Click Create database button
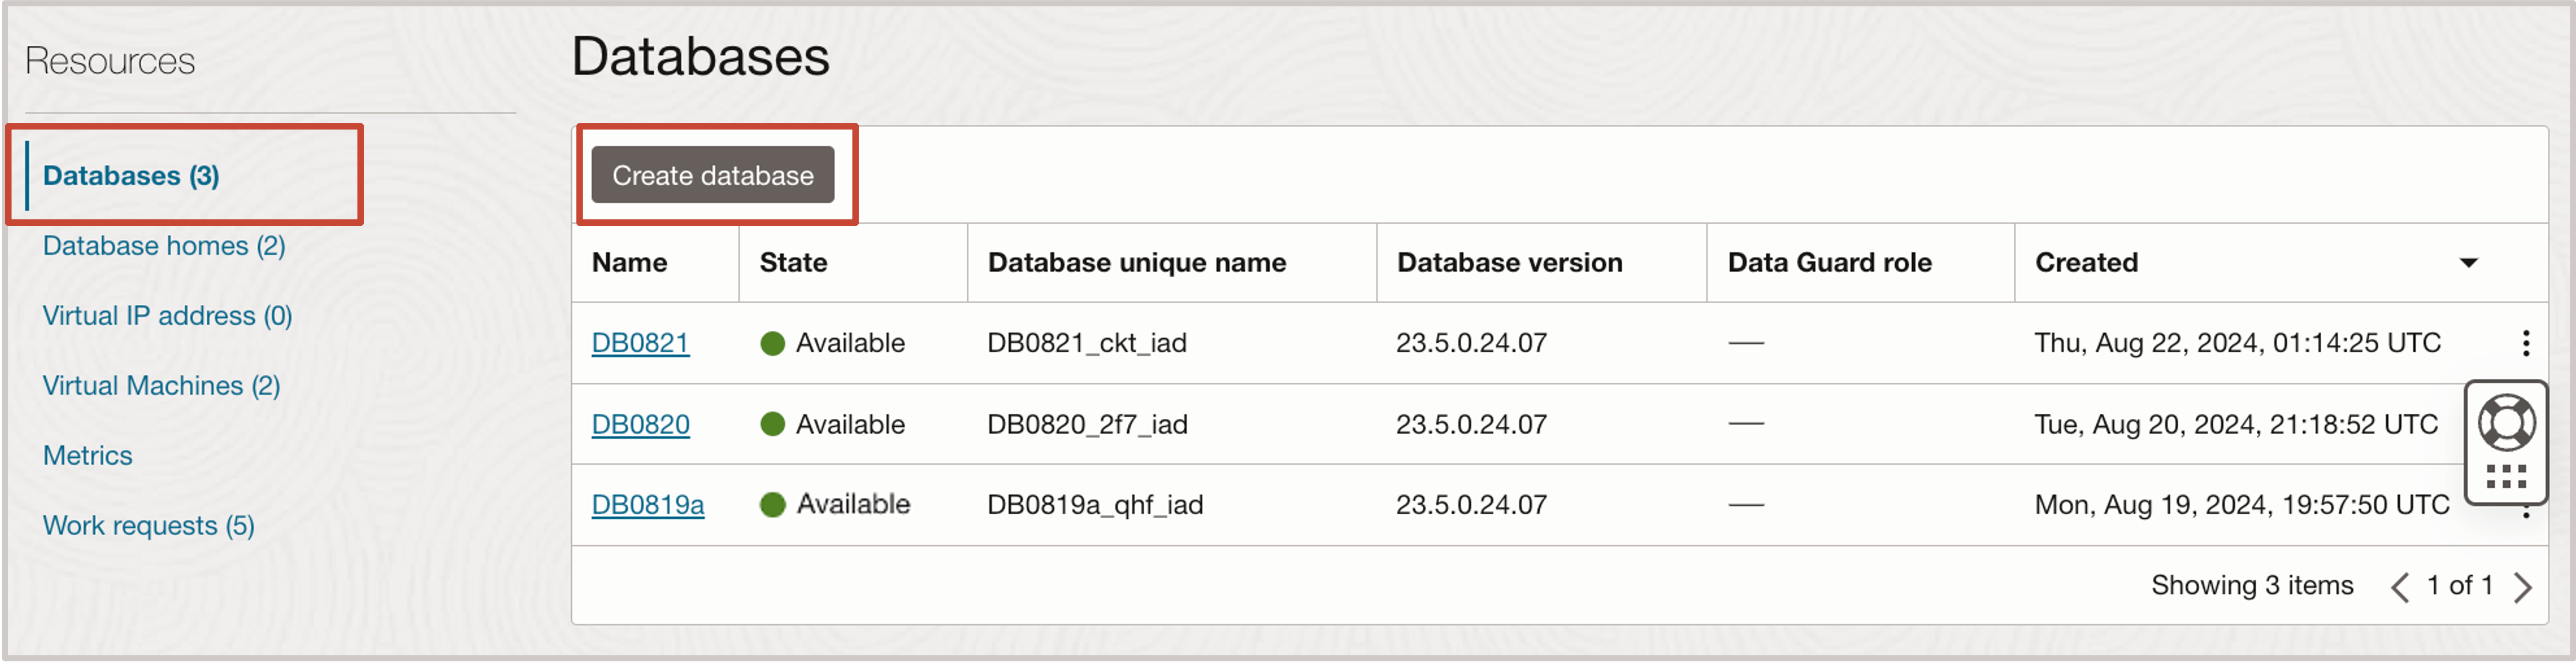 715,174
